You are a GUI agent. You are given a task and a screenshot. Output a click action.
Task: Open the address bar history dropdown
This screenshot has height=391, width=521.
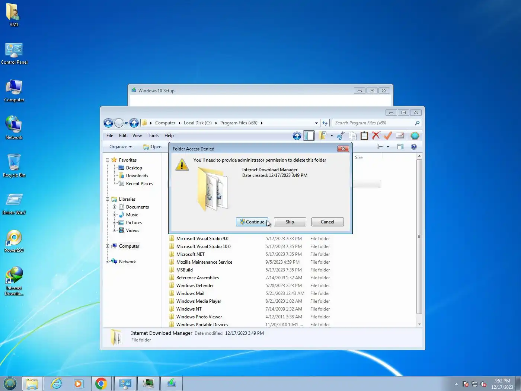click(316, 123)
